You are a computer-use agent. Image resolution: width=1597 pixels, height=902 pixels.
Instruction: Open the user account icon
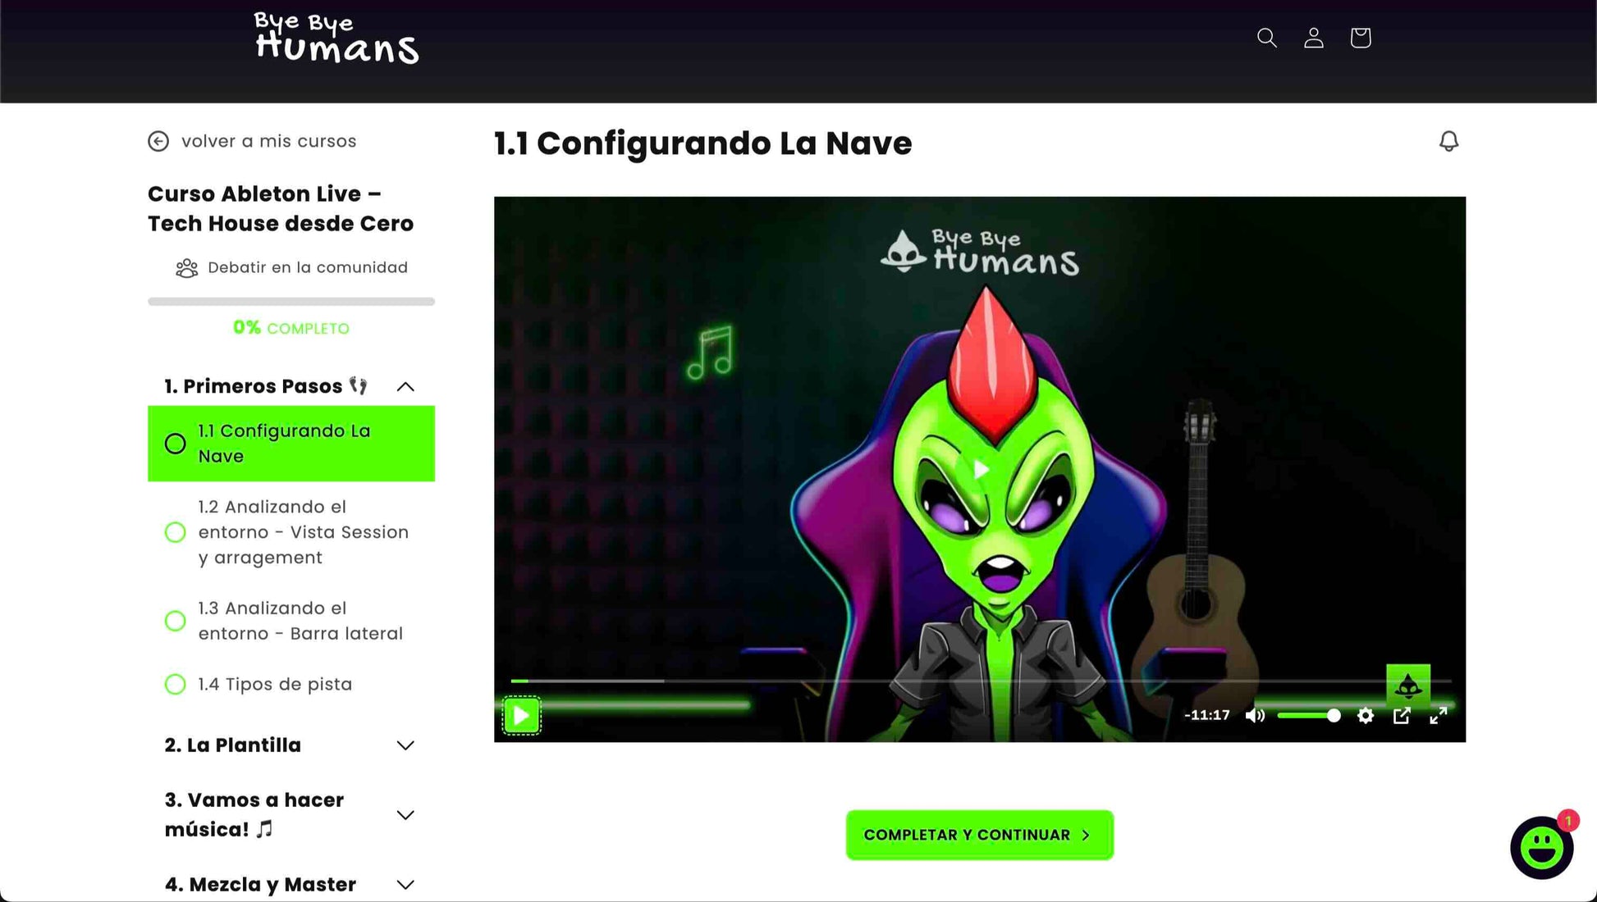pyautogui.click(x=1313, y=38)
